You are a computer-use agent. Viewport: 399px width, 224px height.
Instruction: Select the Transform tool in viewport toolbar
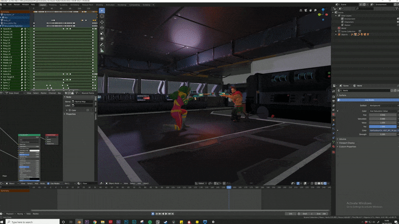[102, 39]
